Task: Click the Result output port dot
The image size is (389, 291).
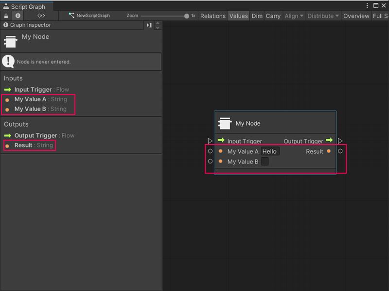Action: (329, 151)
